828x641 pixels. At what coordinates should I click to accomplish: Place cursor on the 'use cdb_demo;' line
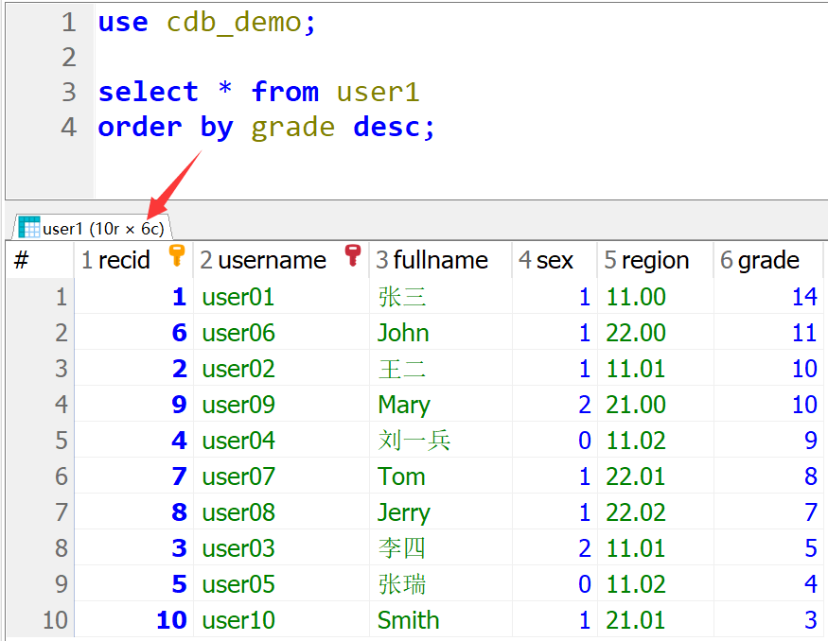pos(207,23)
